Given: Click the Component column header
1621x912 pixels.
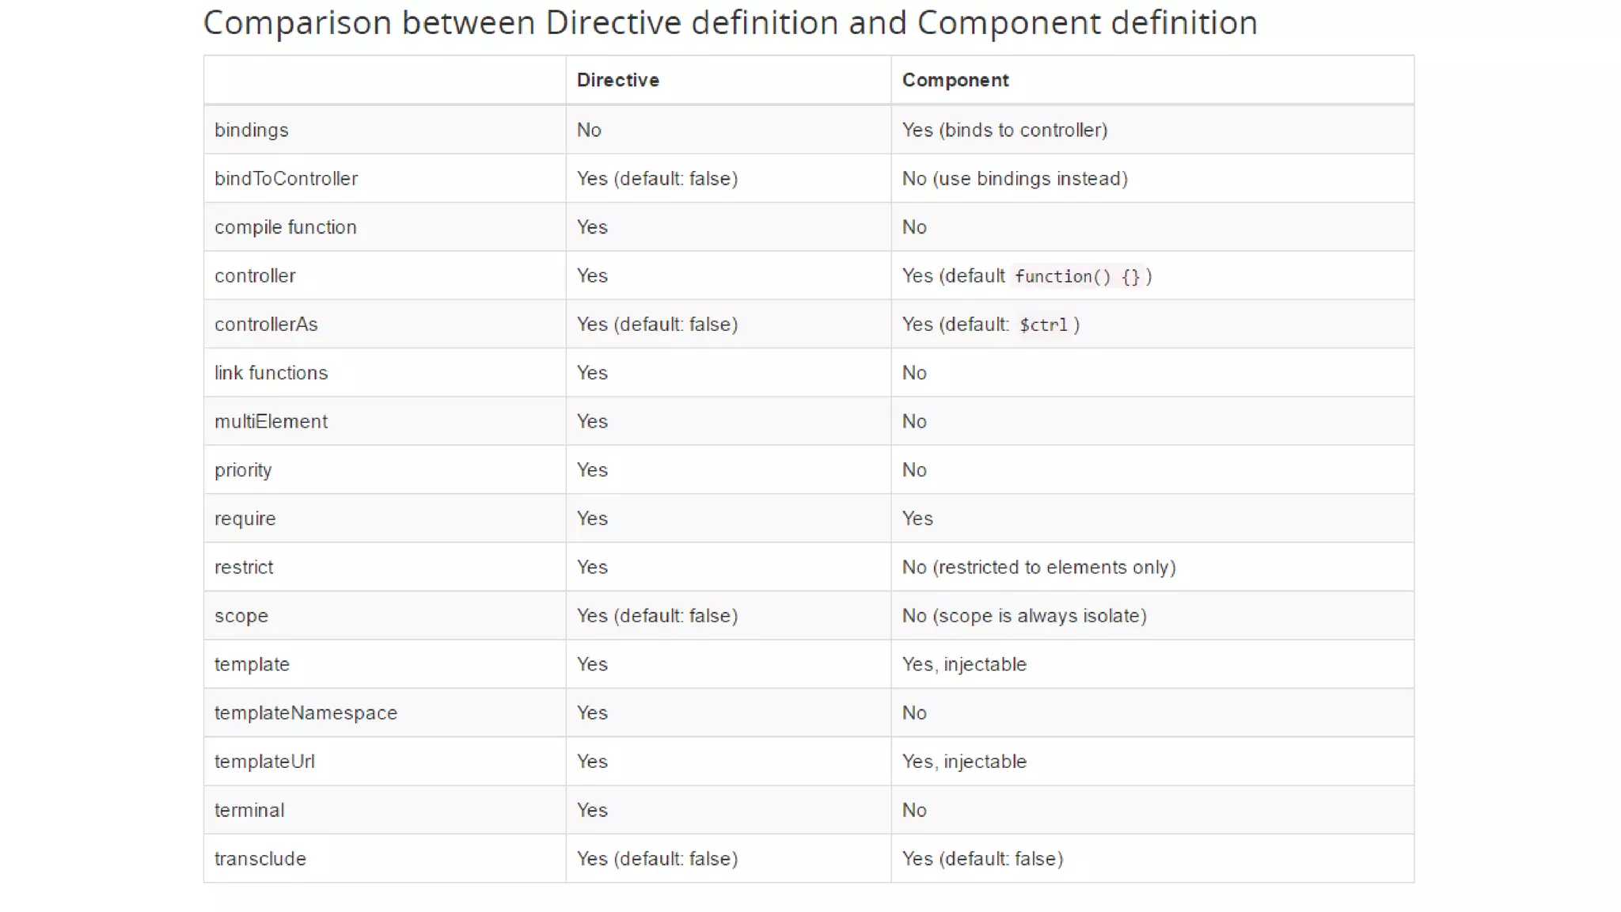Looking at the screenshot, I should click(955, 80).
